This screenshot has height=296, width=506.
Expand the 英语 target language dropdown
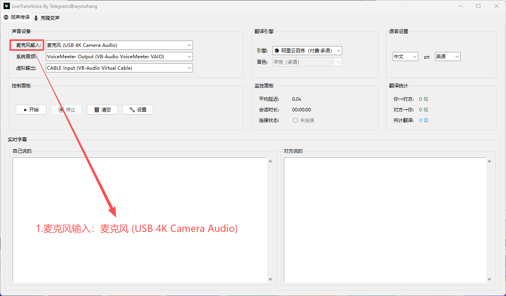coord(448,57)
